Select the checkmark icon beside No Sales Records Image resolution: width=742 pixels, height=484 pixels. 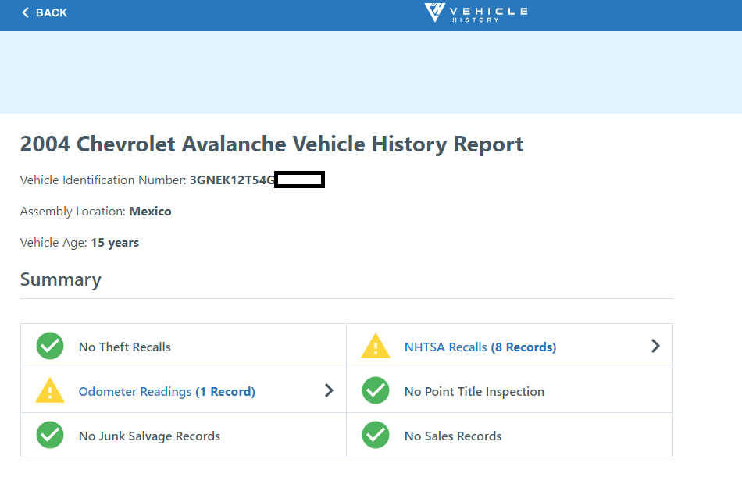point(376,435)
